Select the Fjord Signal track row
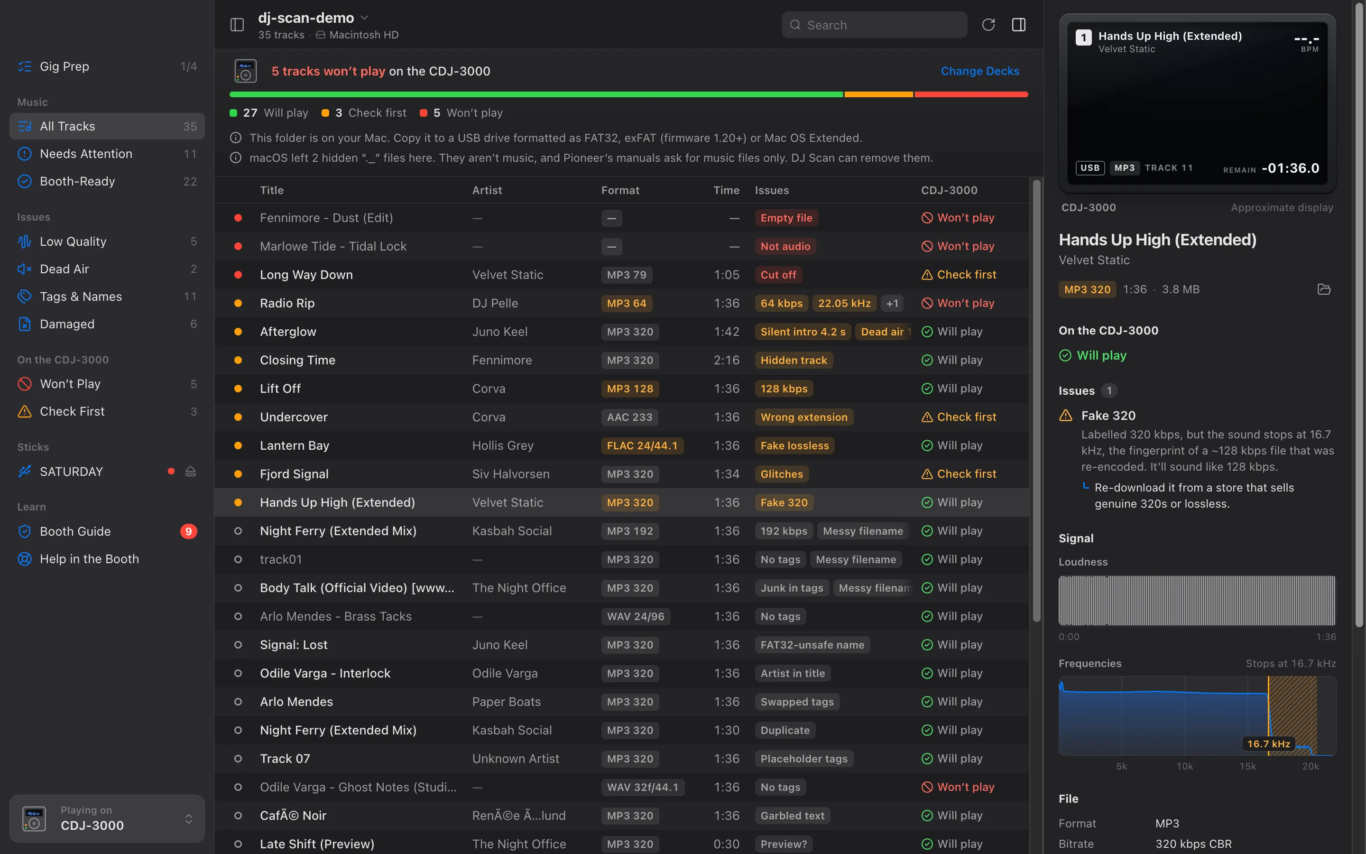Viewport: 1366px width, 854px height. (x=621, y=474)
